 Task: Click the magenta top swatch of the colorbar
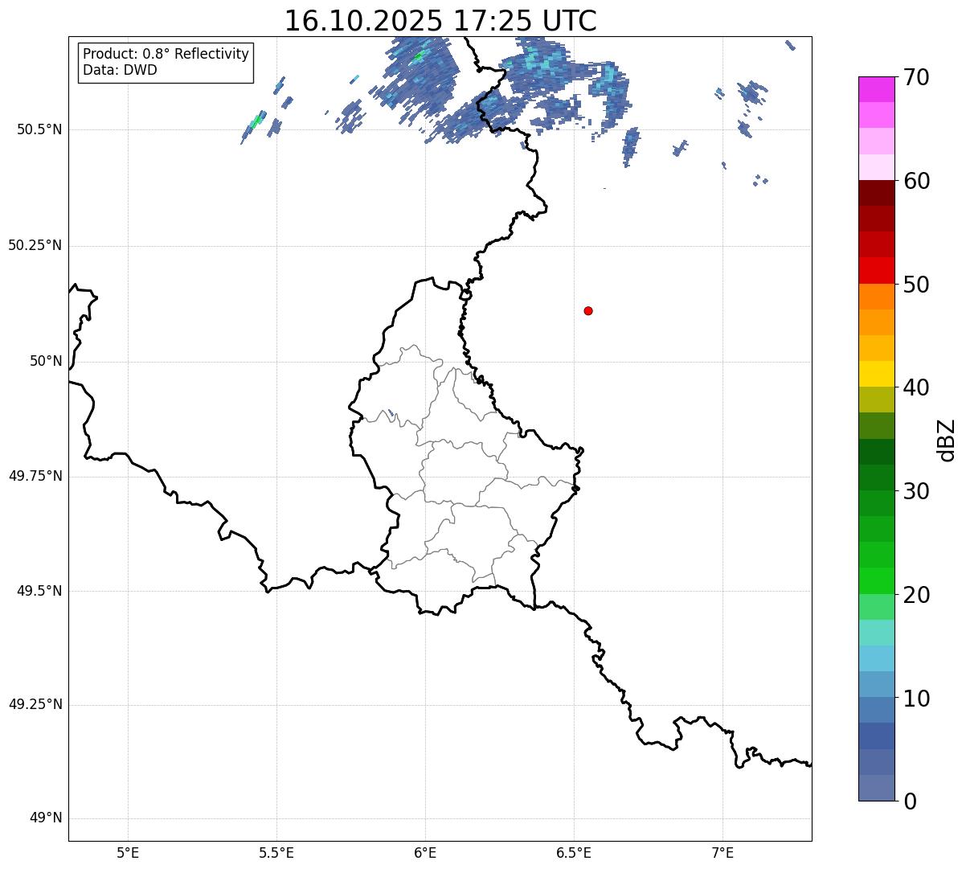877,89
